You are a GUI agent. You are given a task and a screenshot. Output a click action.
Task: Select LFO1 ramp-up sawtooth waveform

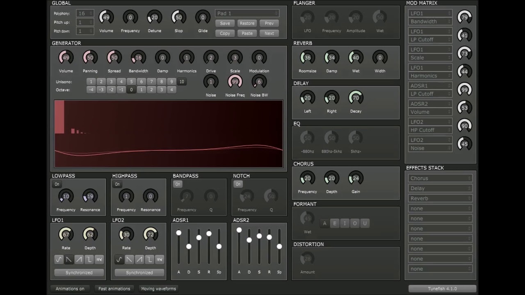coord(79,259)
